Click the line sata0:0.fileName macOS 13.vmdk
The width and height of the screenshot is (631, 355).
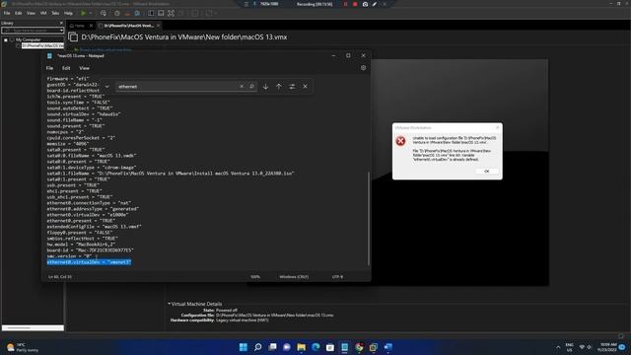coord(92,156)
